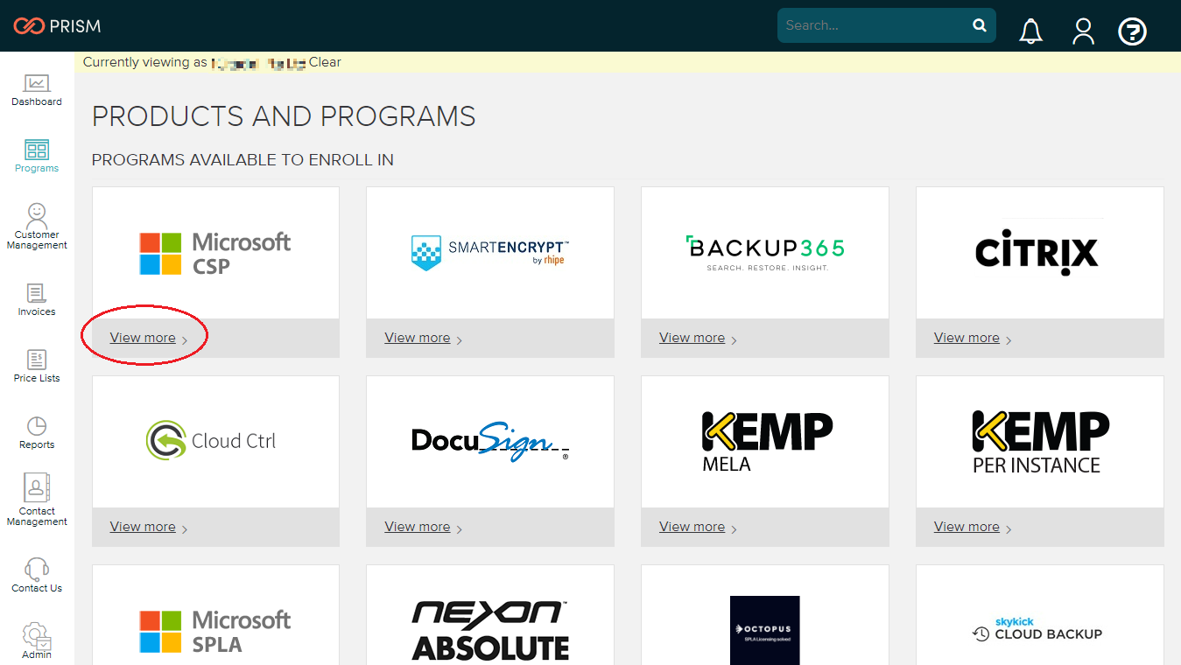
Task: Go to Invoices in the sidebar
Action: 37,293
